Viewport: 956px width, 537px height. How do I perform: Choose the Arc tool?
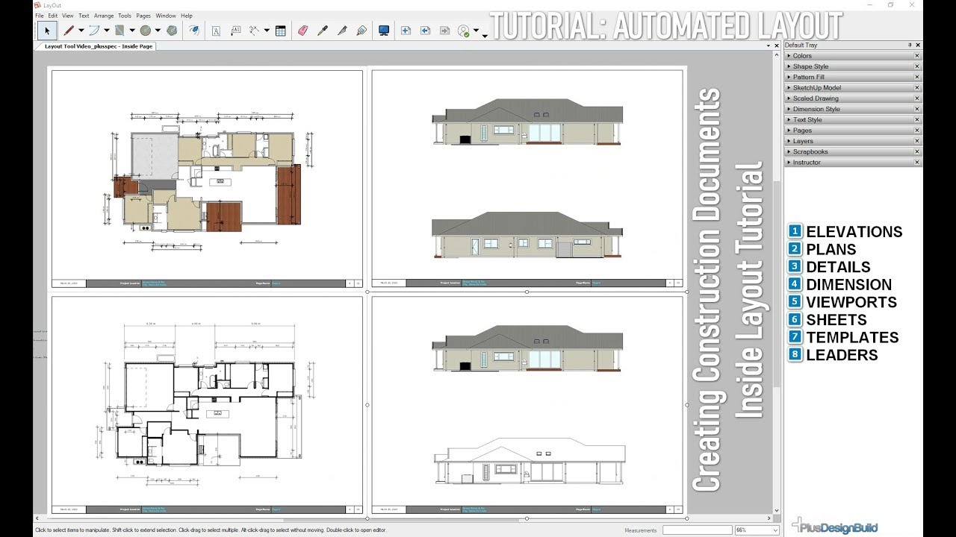(94, 31)
